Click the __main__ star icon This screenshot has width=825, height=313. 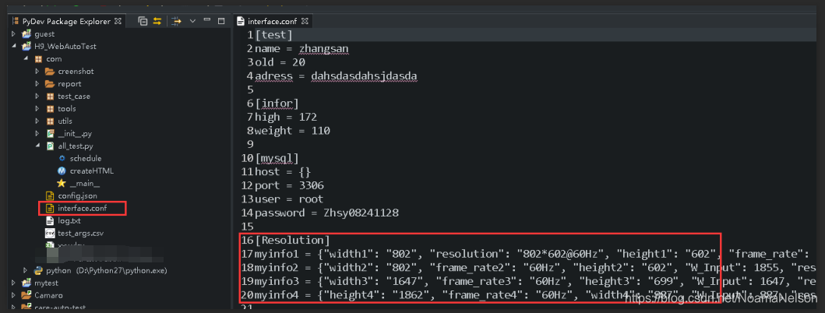(x=62, y=183)
